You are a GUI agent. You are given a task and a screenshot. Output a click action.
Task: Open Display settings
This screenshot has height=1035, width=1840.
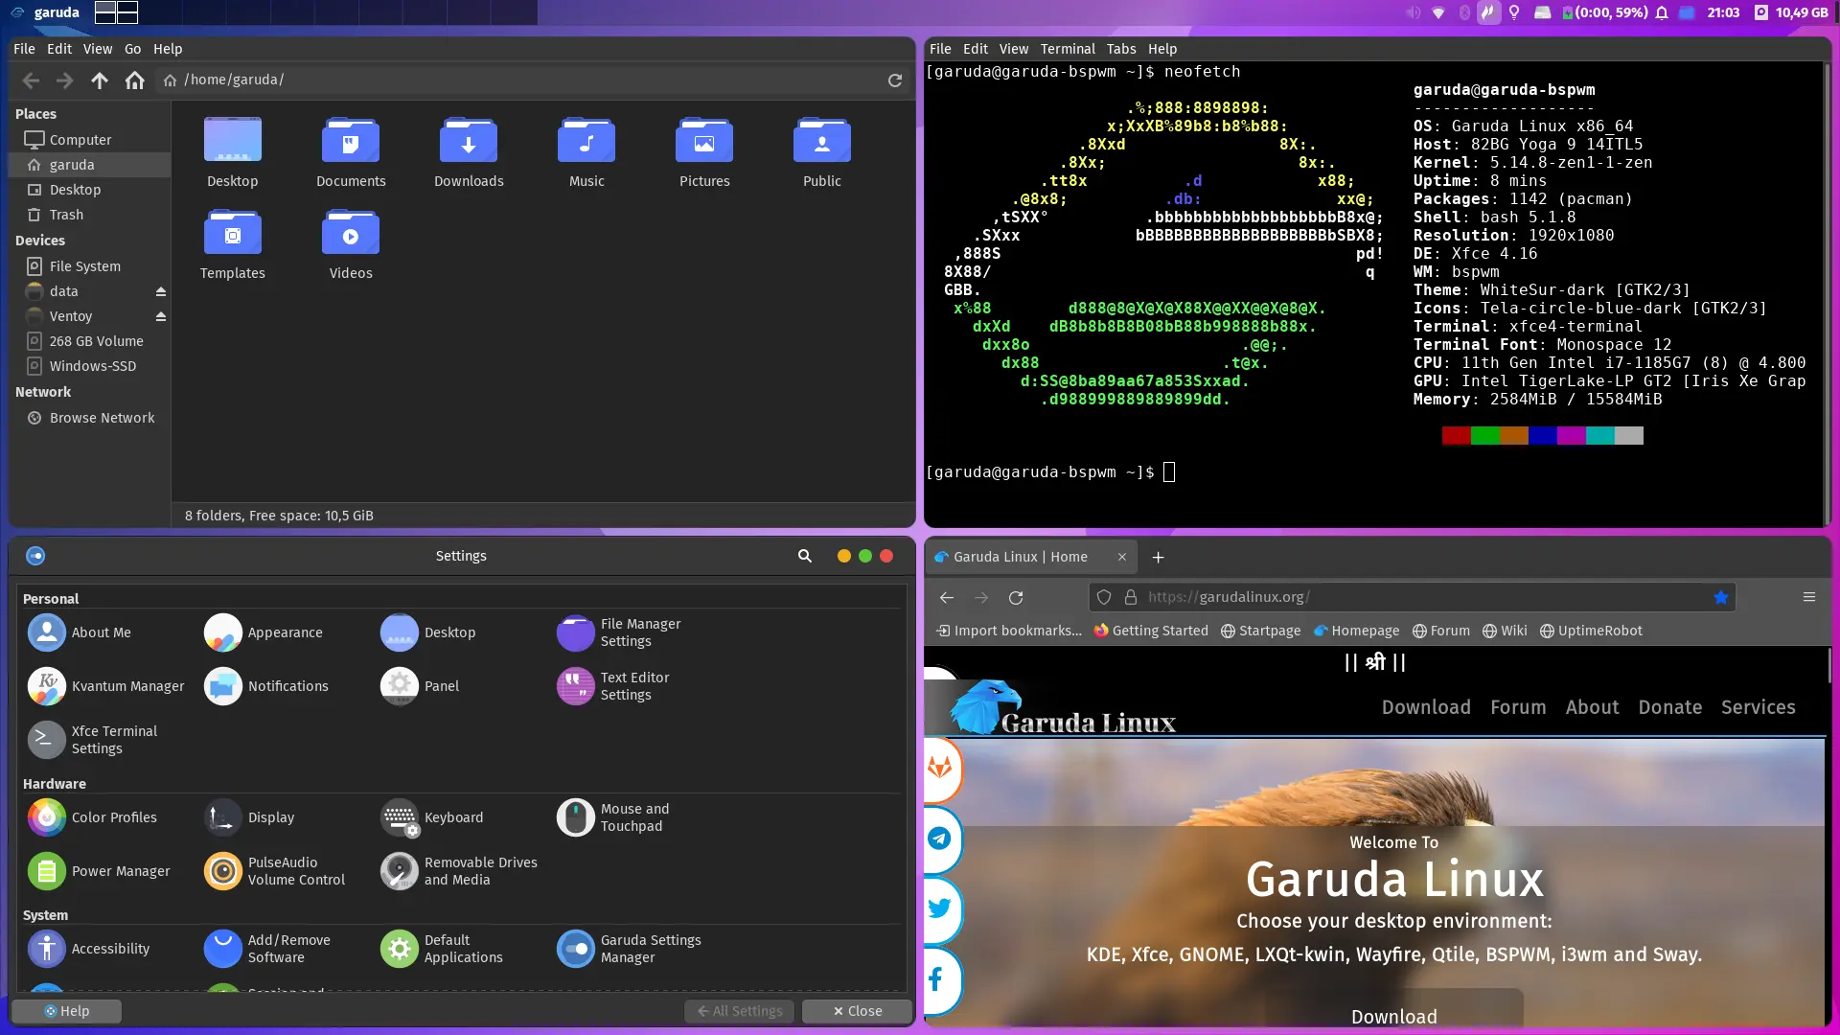(x=249, y=817)
